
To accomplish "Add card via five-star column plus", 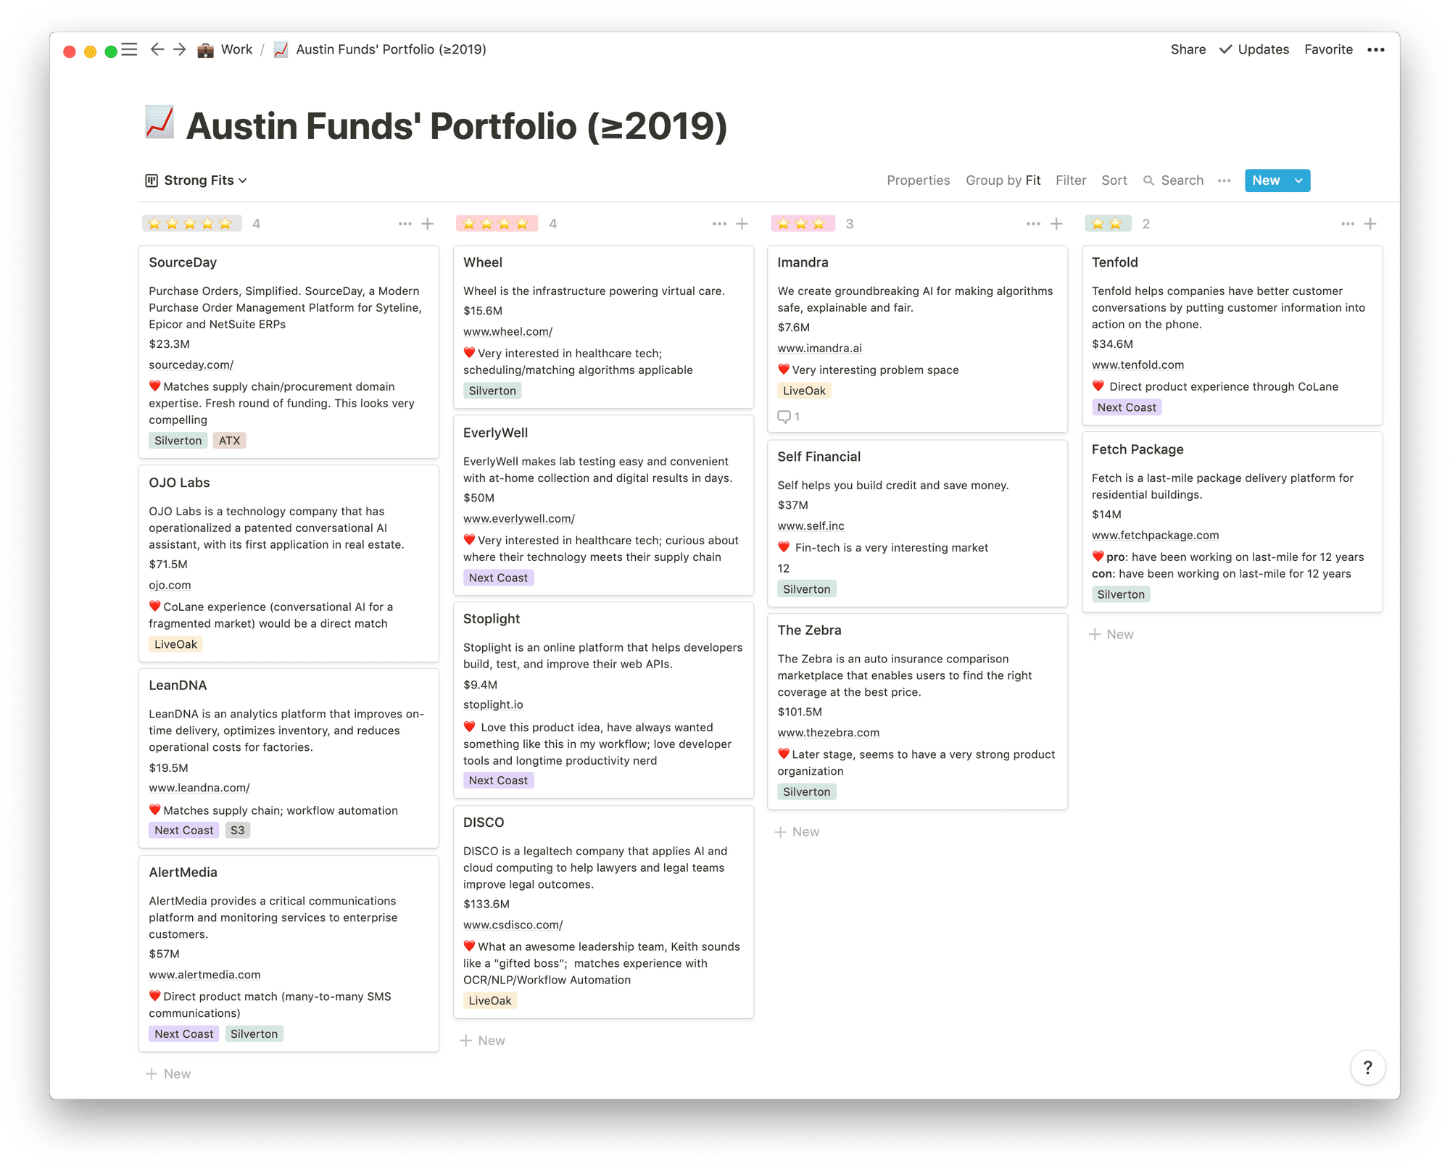I will point(428,224).
